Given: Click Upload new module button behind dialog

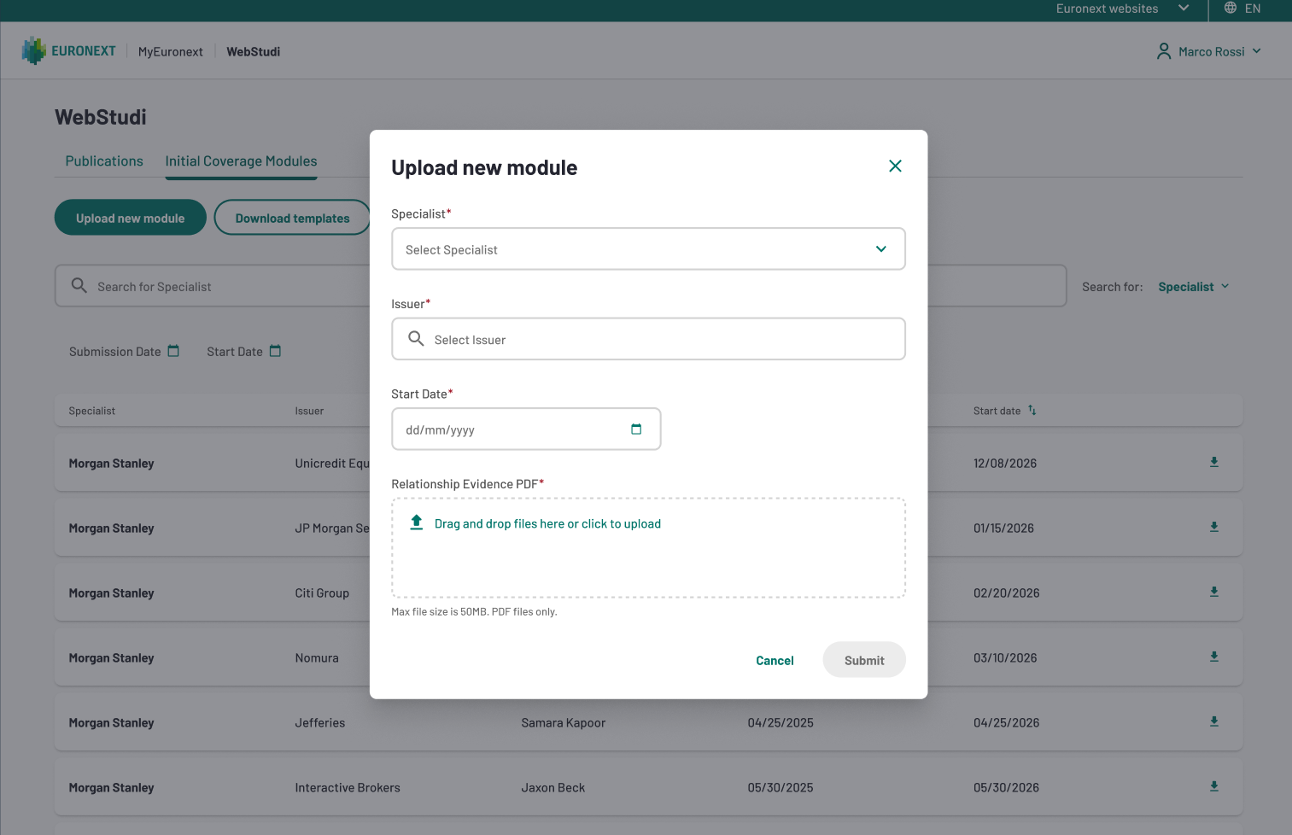Looking at the screenshot, I should (131, 218).
